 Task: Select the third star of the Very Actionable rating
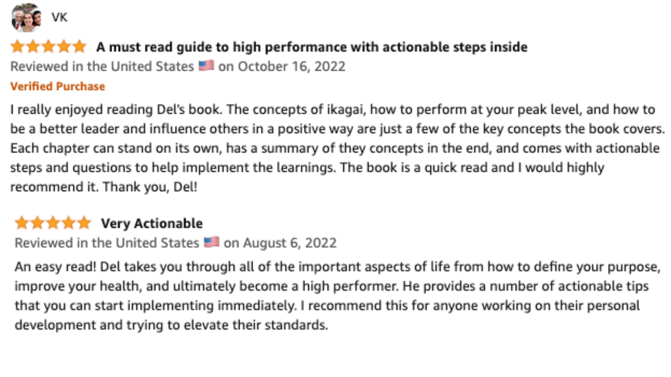click(53, 223)
